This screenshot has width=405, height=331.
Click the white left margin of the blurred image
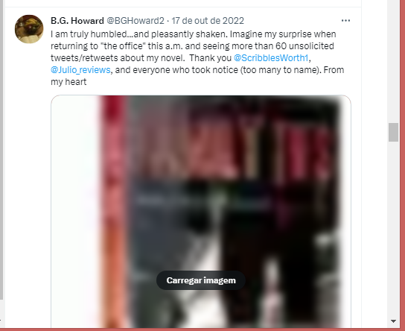click(x=75, y=212)
